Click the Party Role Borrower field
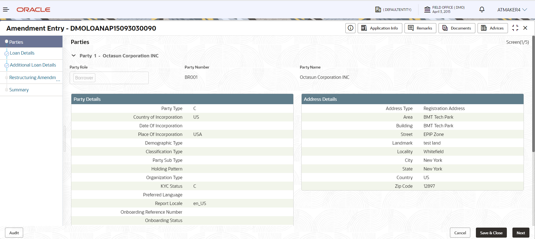The width and height of the screenshot is (535, 239). (x=109, y=78)
